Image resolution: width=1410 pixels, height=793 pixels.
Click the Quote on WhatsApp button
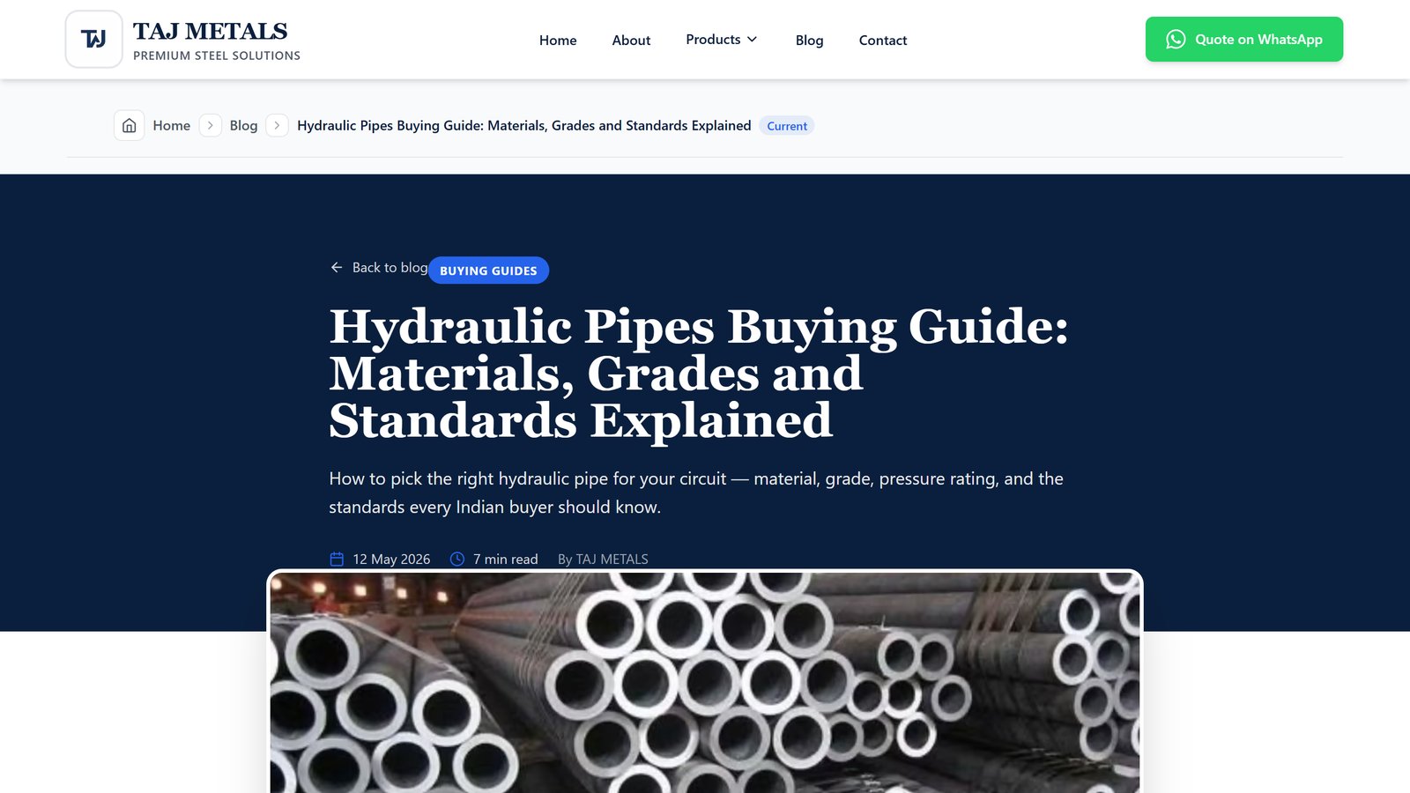pos(1244,39)
